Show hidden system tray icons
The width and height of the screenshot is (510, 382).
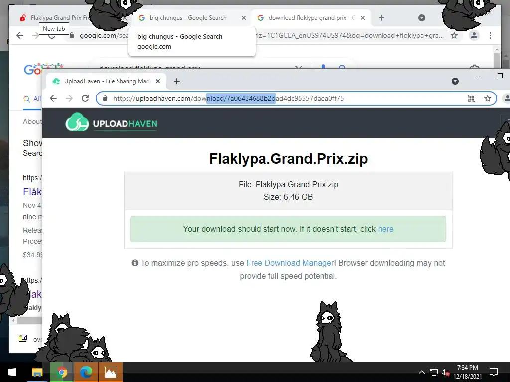tap(421, 372)
